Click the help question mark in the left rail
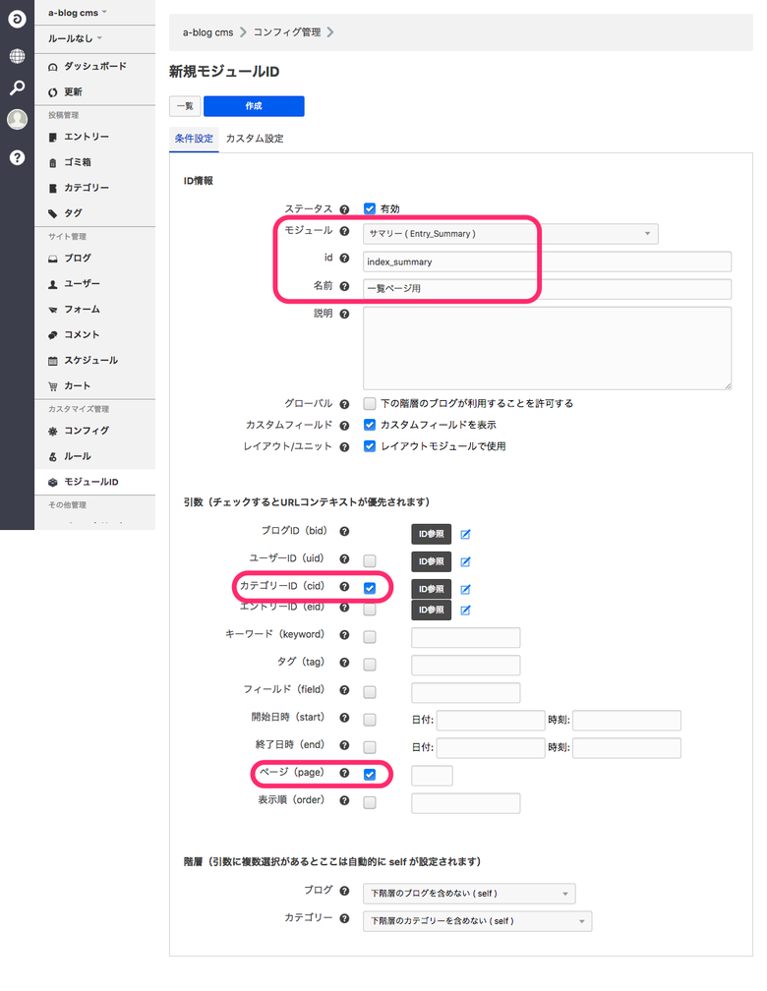Image resolution: width=767 pixels, height=991 pixels. pyautogui.click(x=17, y=156)
